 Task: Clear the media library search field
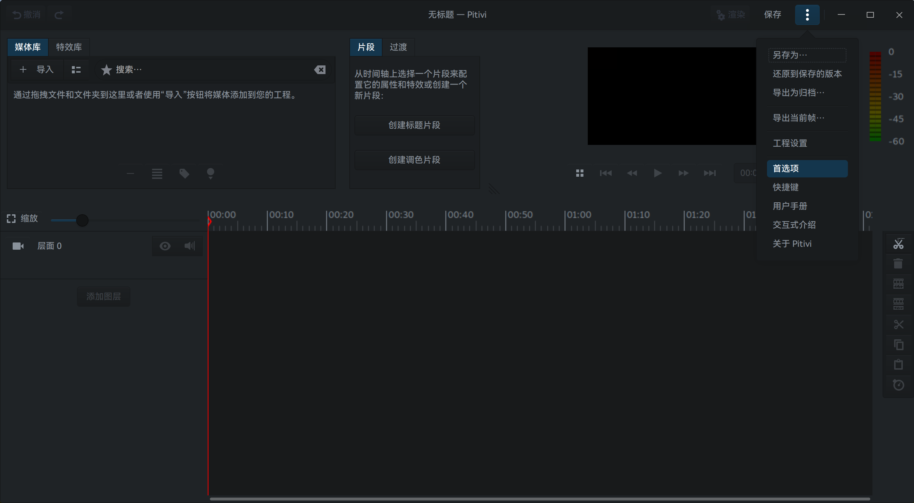[320, 70]
